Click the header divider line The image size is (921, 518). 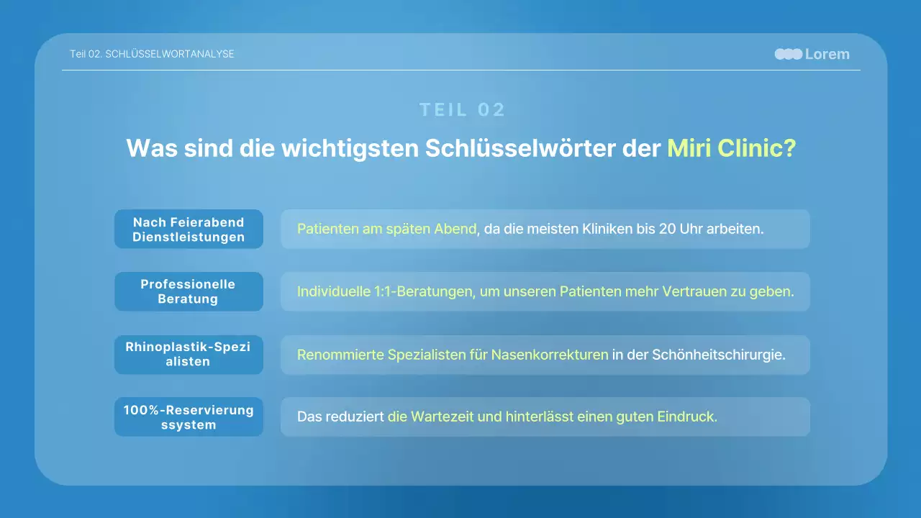pyautogui.click(x=460, y=70)
